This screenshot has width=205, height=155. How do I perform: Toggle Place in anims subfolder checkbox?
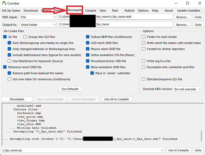[92, 73]
